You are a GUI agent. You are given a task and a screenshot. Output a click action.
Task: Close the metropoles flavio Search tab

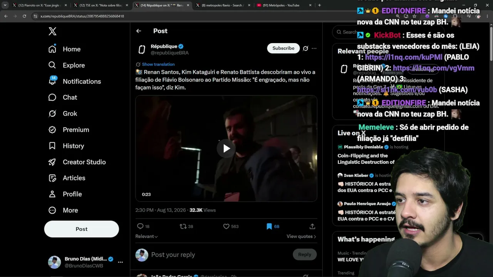(x=249, y=5)
